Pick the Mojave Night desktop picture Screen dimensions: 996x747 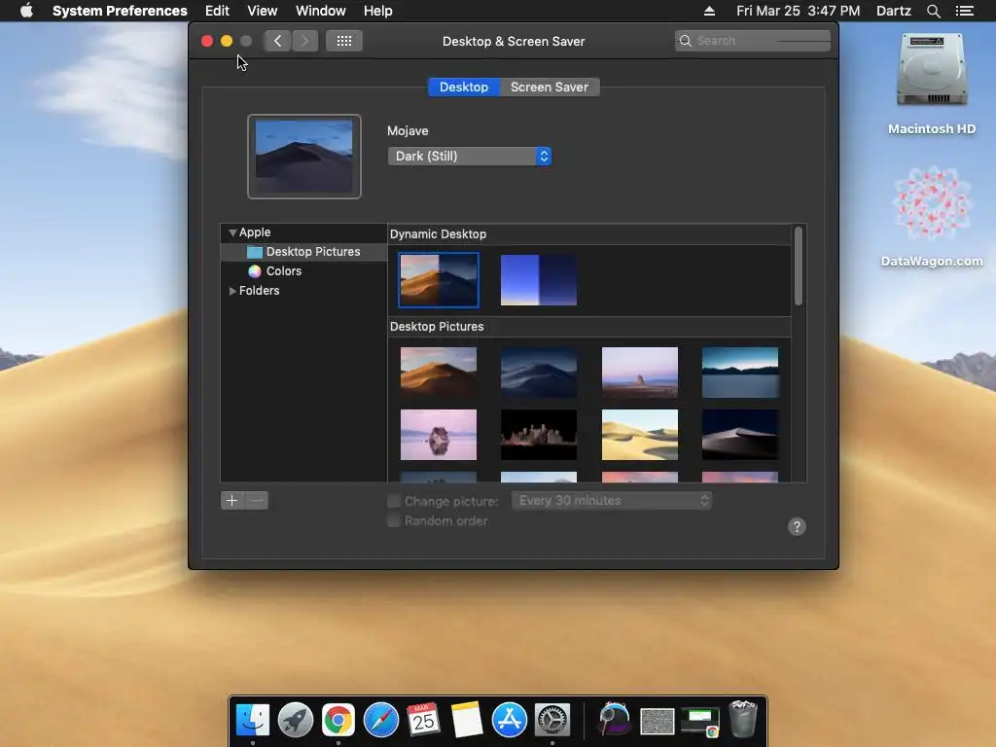tap(539, 373)
